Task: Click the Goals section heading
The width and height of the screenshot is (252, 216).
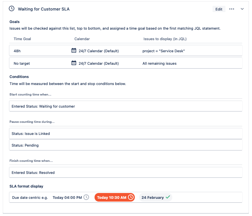Action: [14, 22]
